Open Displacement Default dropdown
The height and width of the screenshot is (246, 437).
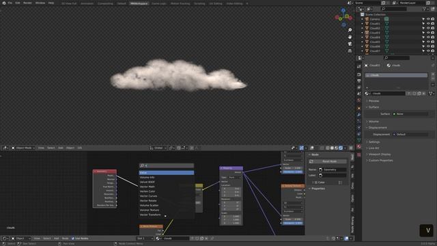coord(410,135)
